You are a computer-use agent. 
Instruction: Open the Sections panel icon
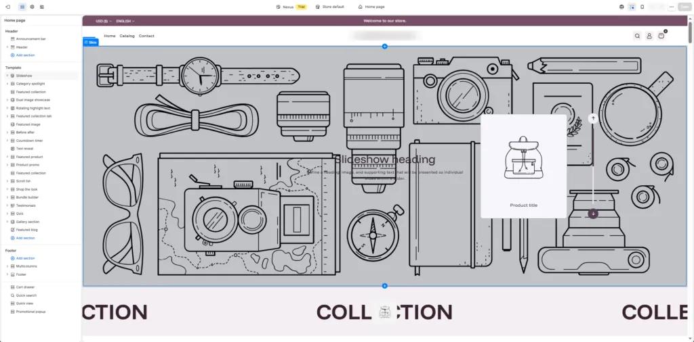[22, 7]
